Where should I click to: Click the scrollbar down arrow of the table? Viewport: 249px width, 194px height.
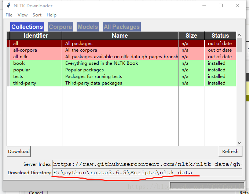coord(239,143)
